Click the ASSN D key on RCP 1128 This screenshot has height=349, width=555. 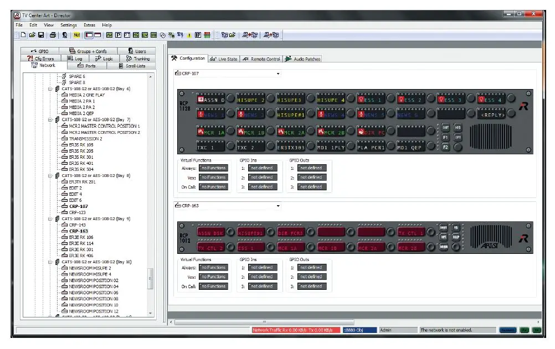(210, 98)
